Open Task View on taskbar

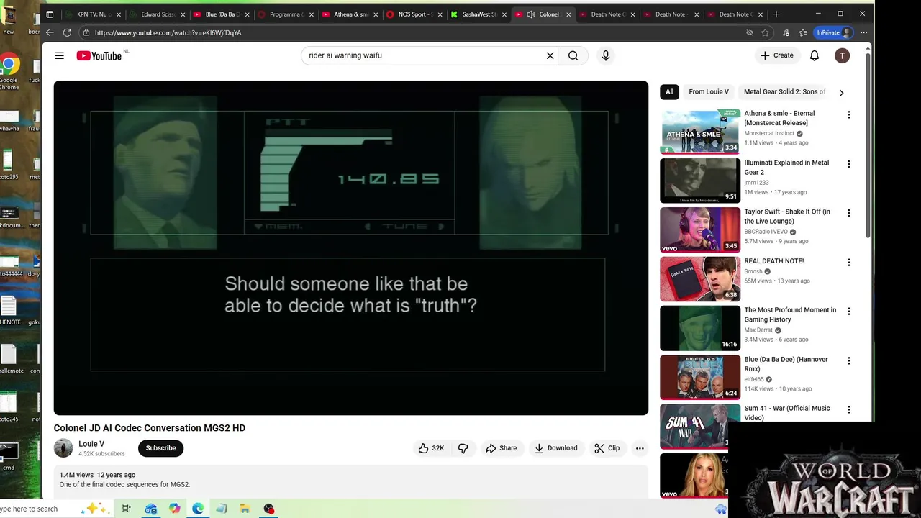pyautogui.click(x=127, y=509)
